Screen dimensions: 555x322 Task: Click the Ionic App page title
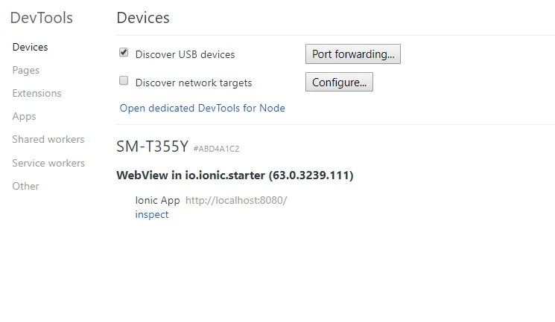pos(157,200)
